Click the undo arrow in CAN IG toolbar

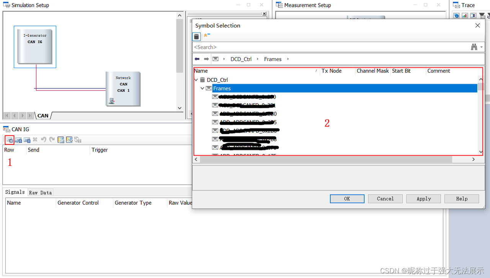[44, 140]
